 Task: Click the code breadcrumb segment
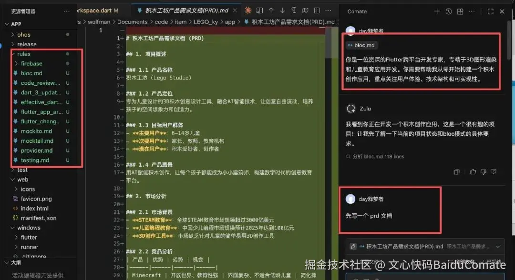coord(161,21)
